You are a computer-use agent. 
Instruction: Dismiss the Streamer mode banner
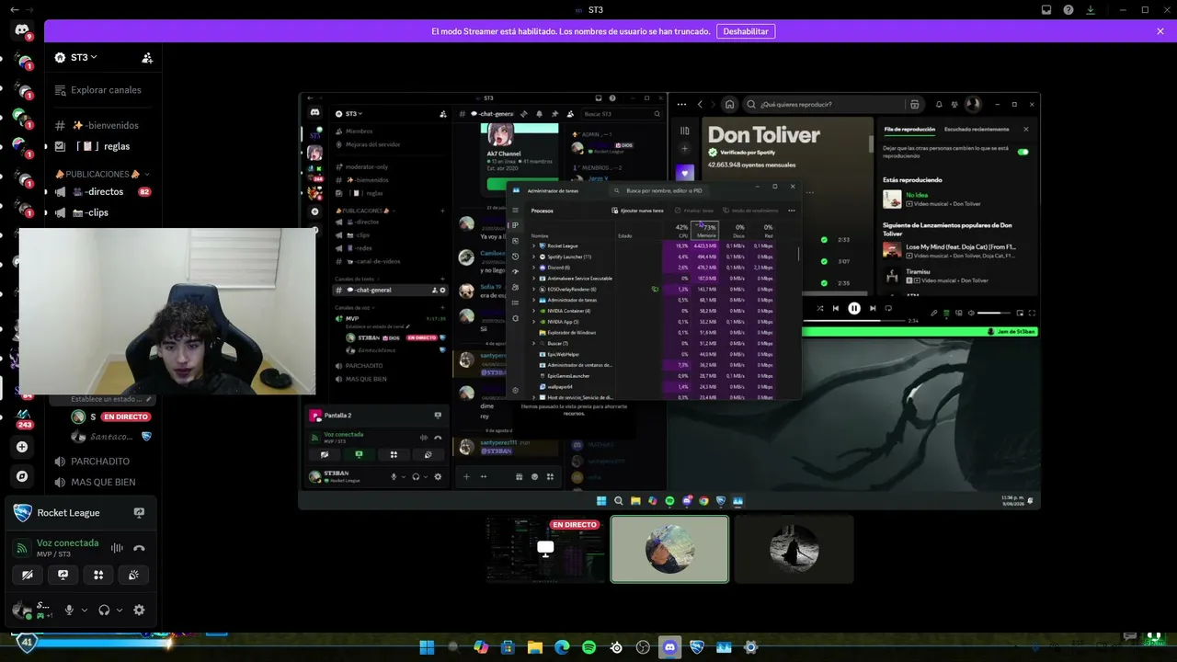tap(1160, 31)
